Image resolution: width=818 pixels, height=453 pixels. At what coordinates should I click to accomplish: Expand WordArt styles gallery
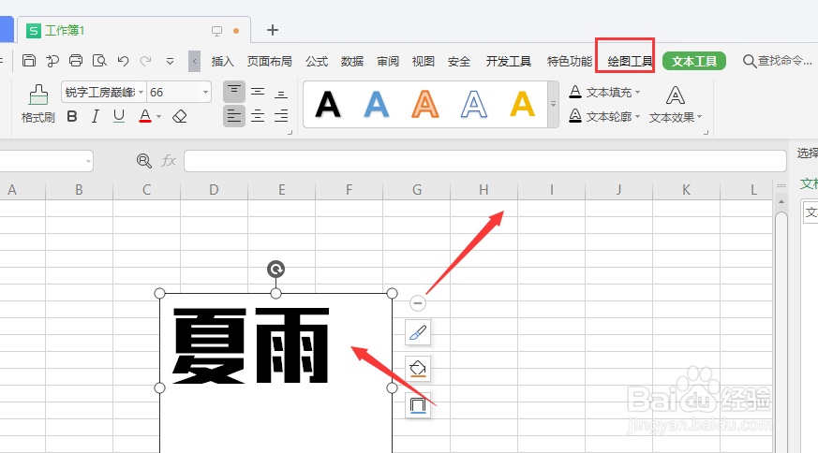(553, 104)
